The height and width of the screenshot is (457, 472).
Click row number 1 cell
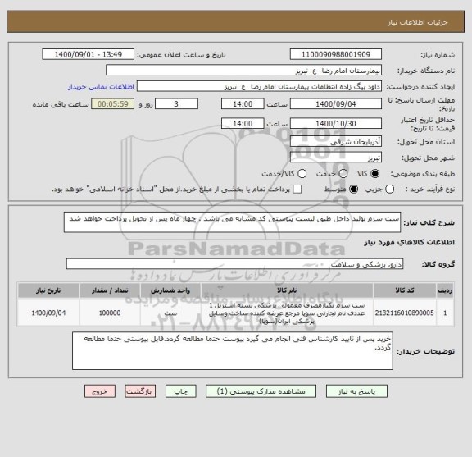point(445,313)
